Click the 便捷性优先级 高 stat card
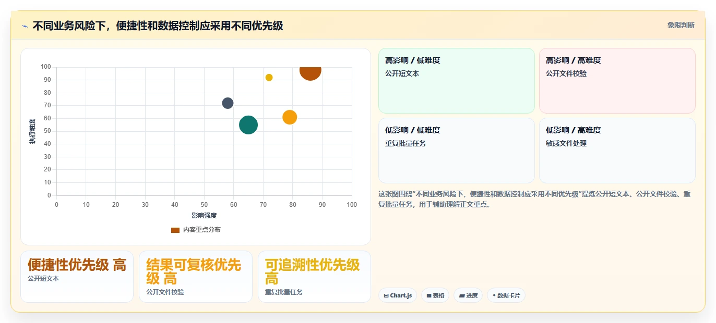 pyautogui.click(x=77, y=277)
